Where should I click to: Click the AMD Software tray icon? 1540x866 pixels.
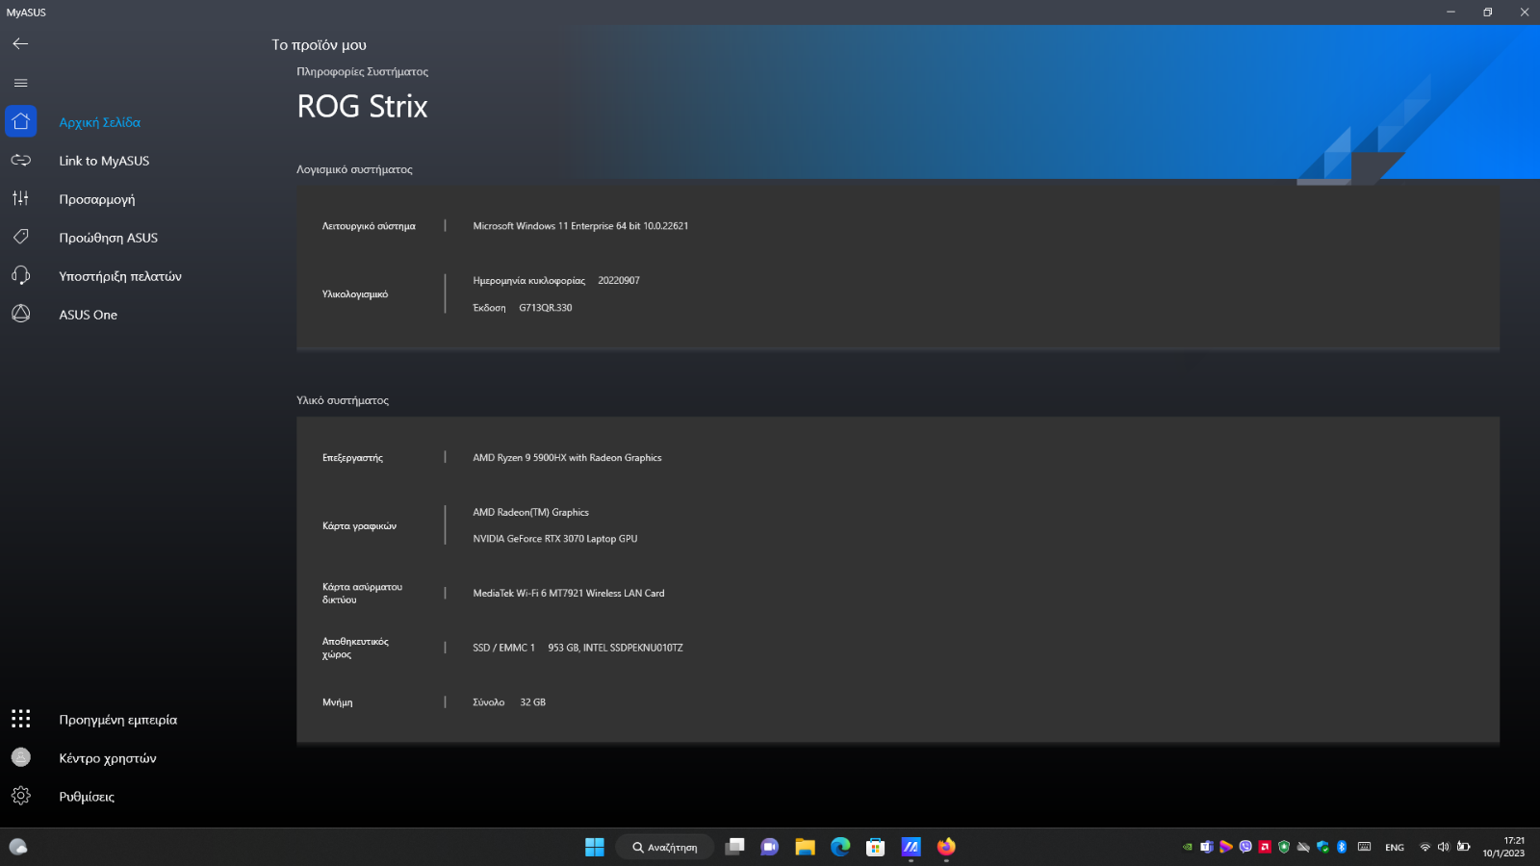(1265, 847)
